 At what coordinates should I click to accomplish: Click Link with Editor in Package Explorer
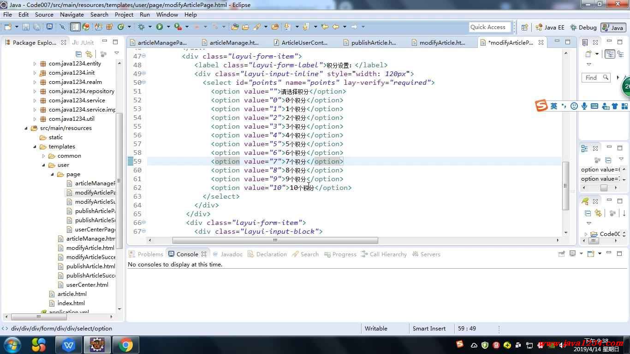[89, 54]
